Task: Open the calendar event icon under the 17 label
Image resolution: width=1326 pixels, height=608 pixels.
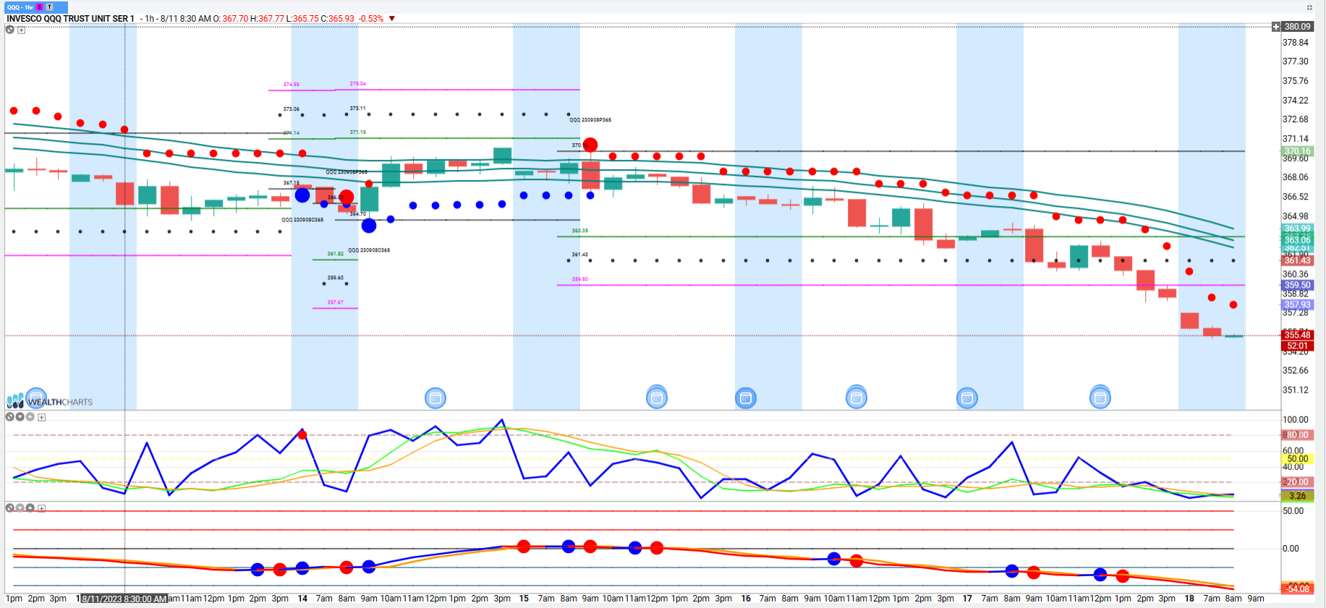Action: pos(967,398)
